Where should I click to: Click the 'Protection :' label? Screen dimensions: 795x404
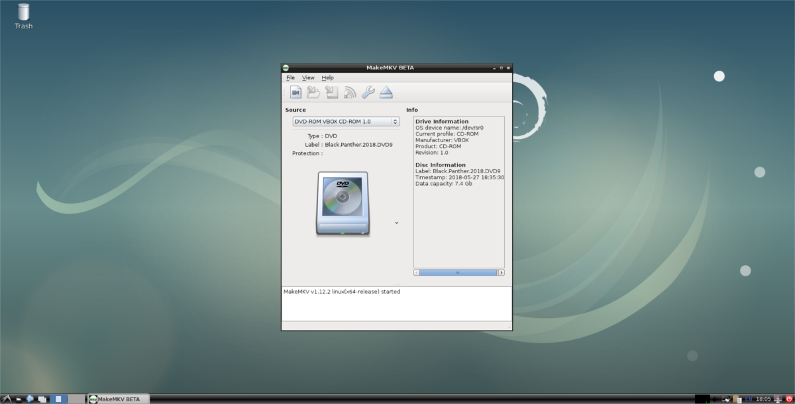(307, 153)
